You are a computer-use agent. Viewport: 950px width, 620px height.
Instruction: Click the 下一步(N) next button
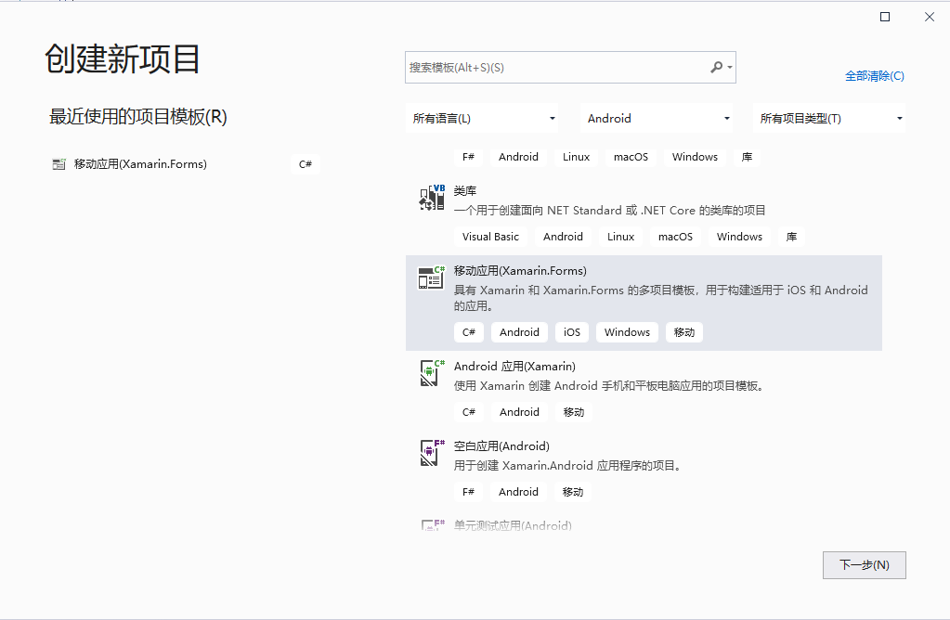pyautogui.click(x=864, y=565)
